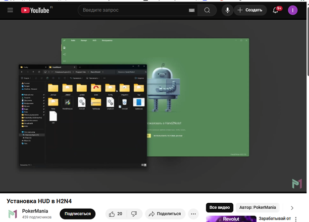This screenshot has width=309, height=222.
Task: In the video, select the Updater.exe icon
Action: [x=139, y=104]
